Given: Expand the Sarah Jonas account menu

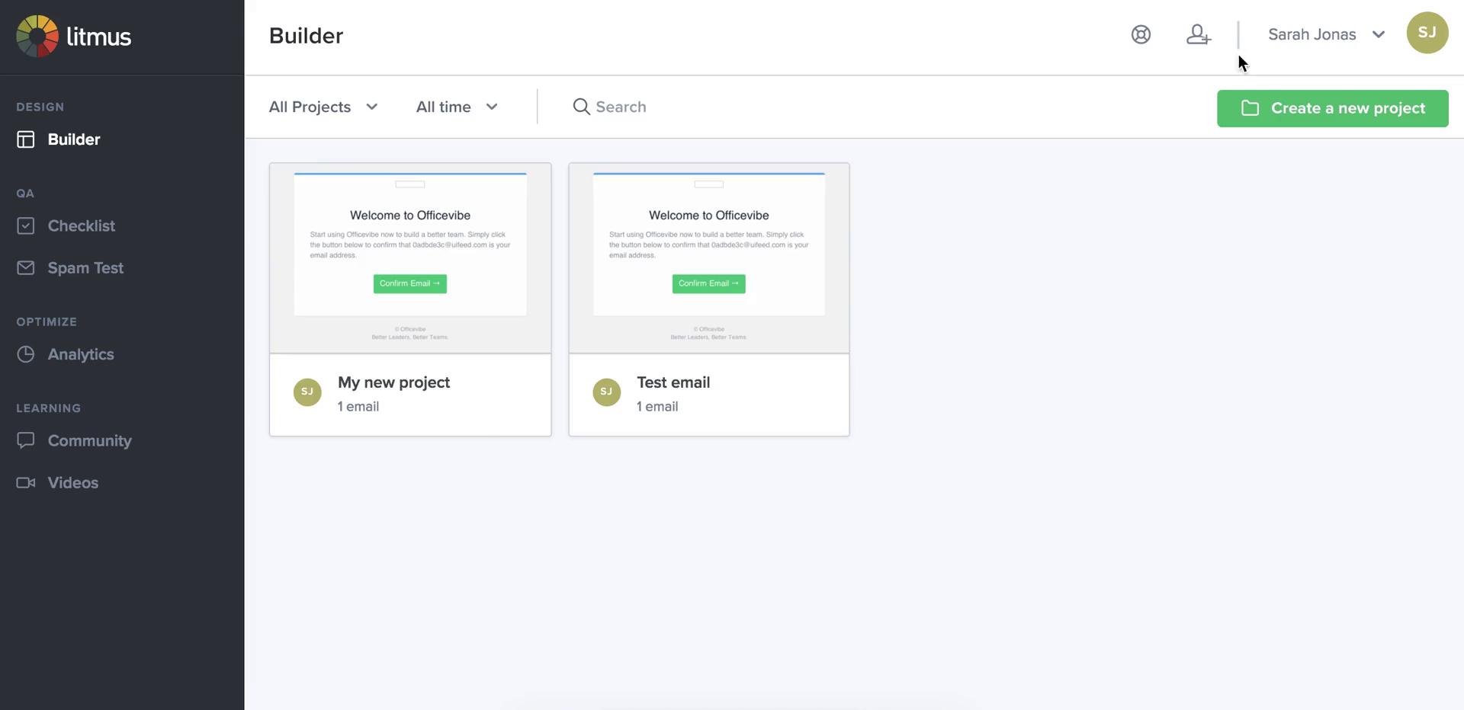Looking at the screenshot, I should (1325, 34).
